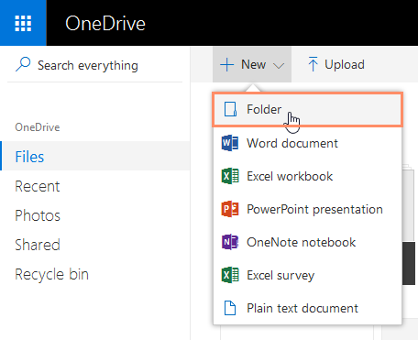
Task: Open Recent in the sidebar
Action: pos(95,186)
